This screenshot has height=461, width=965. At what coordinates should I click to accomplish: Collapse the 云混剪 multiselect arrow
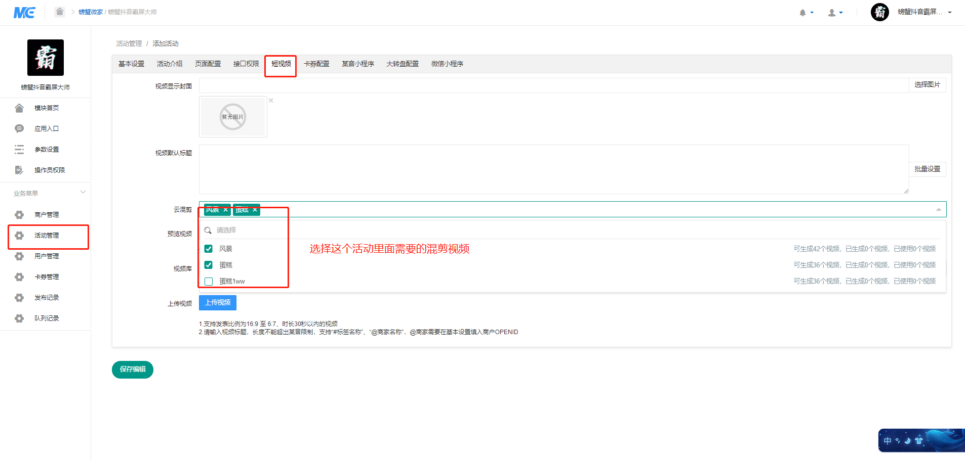(x=939, y=209)
